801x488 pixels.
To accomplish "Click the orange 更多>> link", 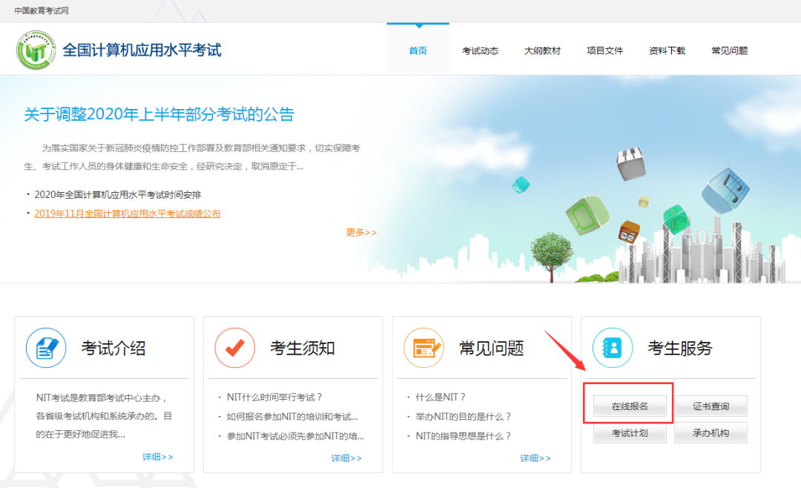I will (361, 232).
